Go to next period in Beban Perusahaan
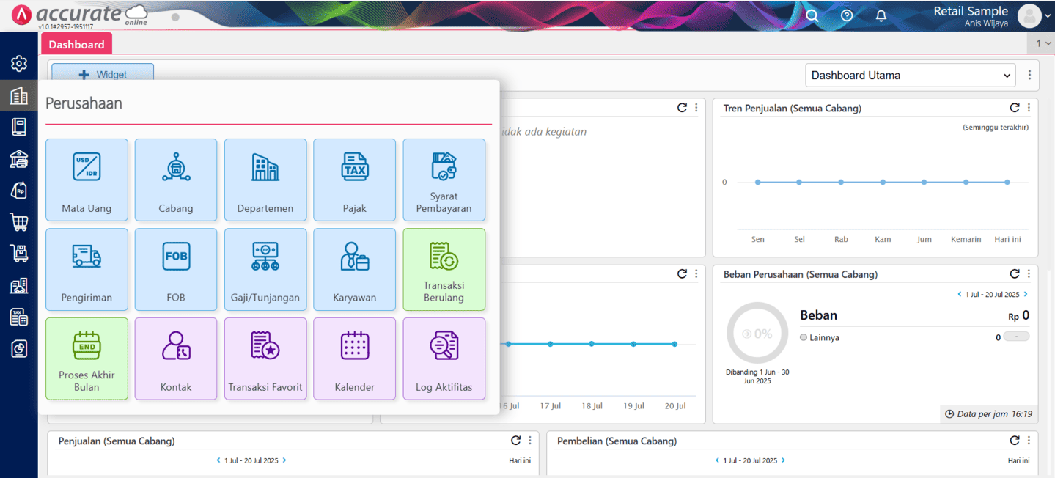 (1026, 294)
